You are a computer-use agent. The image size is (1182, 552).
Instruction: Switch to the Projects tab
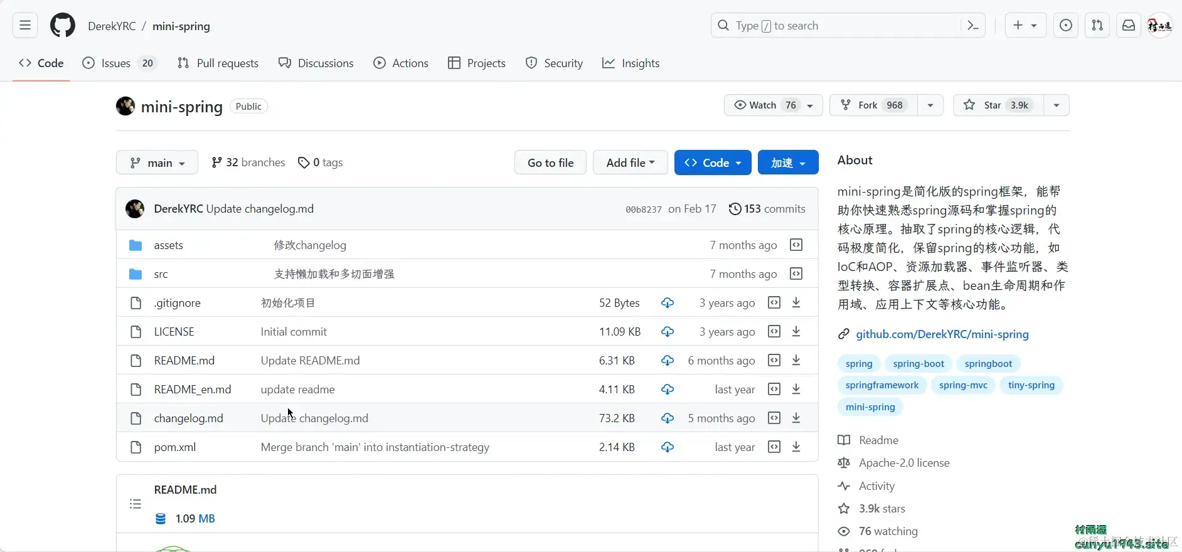[477, 63]
